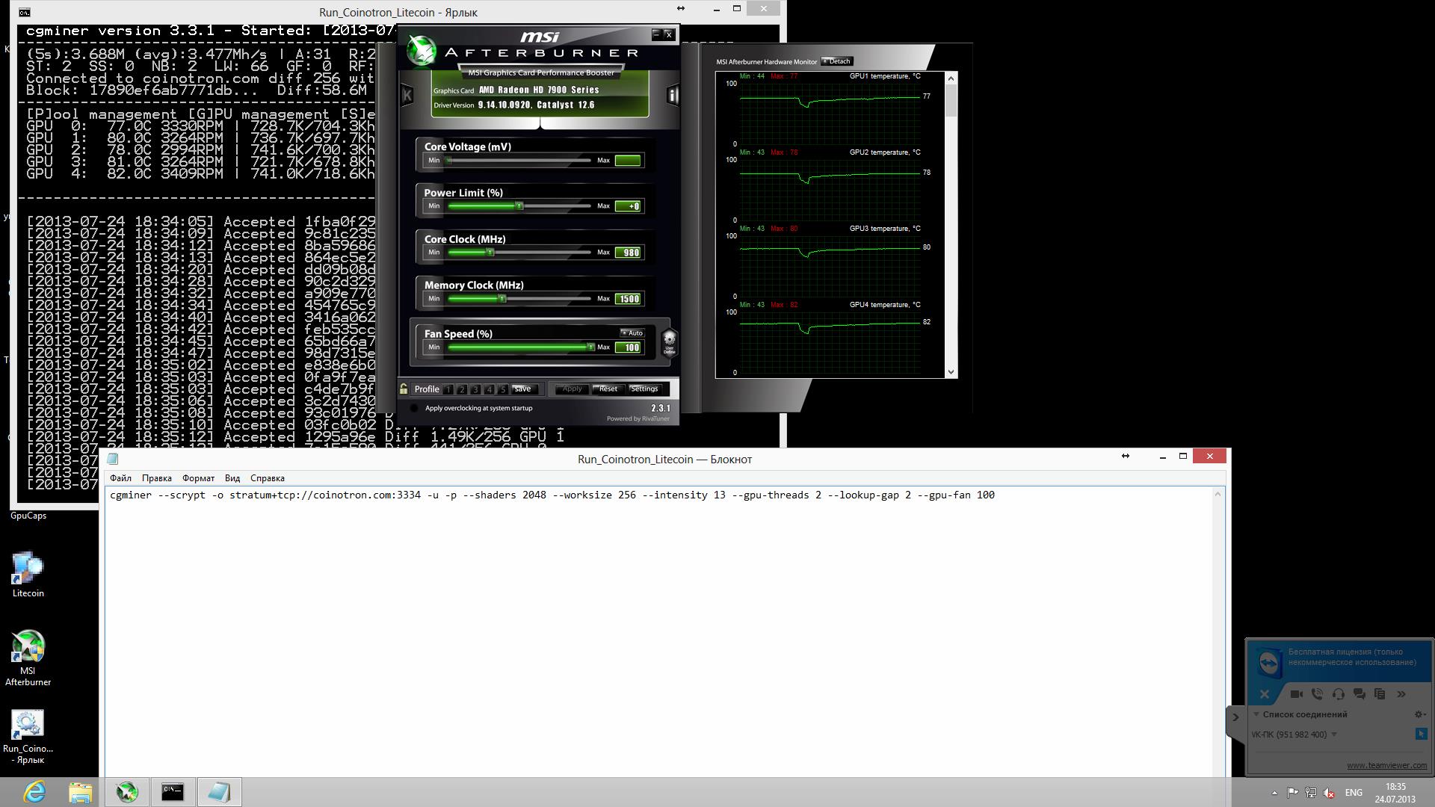Select Afterburner profile slot 4
This screenshot has height=807, width=1435.
(x=490, y=389)
